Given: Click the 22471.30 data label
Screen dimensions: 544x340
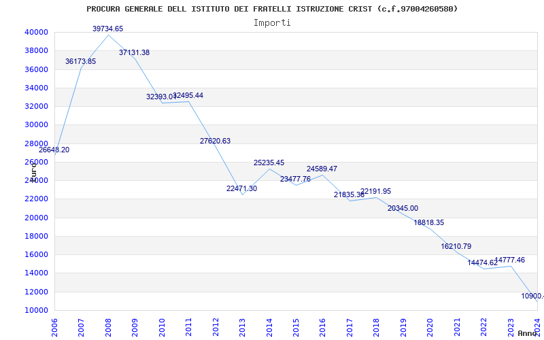Looking at the screenshot, I should 242,189.
